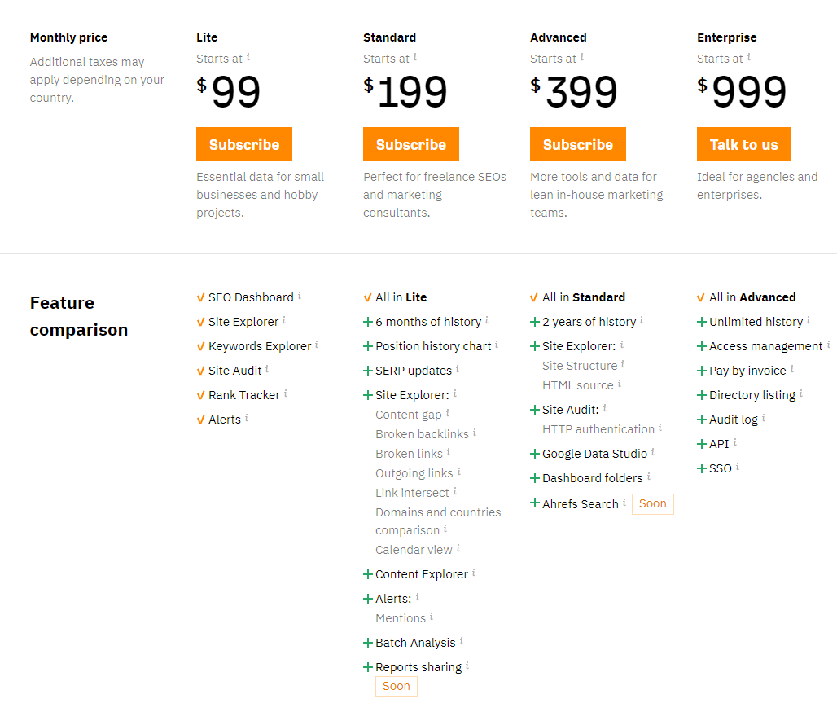Click the Soon badge under Reports sharing

point(396,686)
